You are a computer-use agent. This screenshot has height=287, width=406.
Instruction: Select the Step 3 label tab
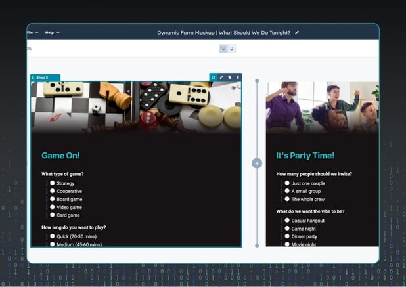(45, 77)
